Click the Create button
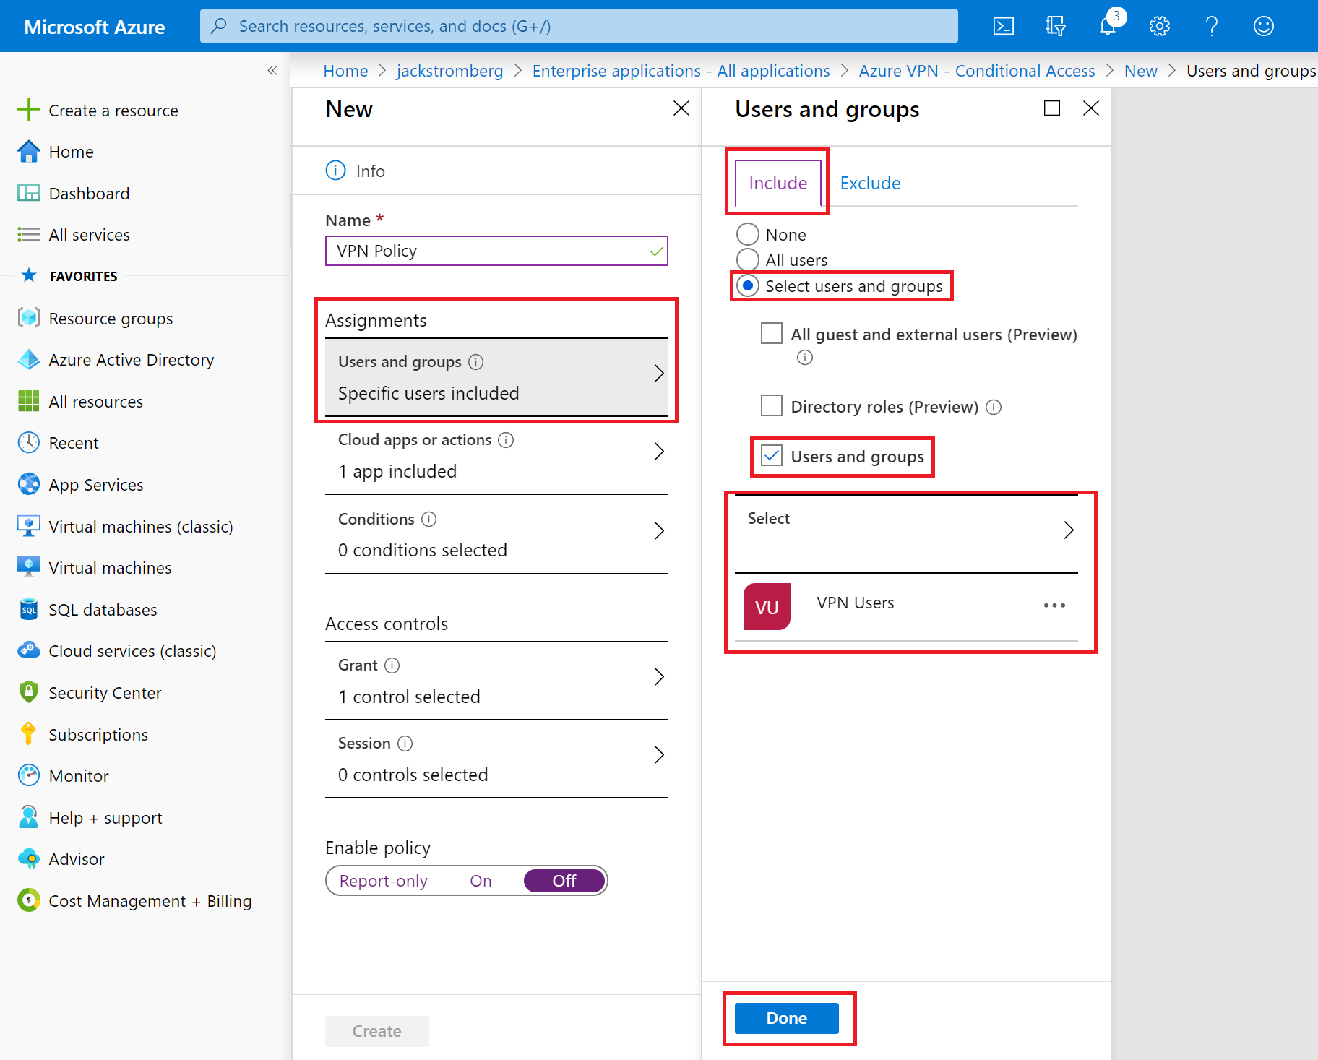 click(376, 1031)
